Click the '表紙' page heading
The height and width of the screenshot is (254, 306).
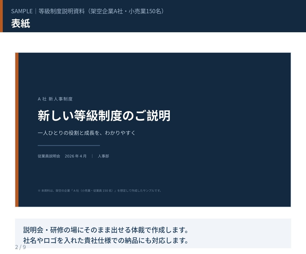click(21, 23)
